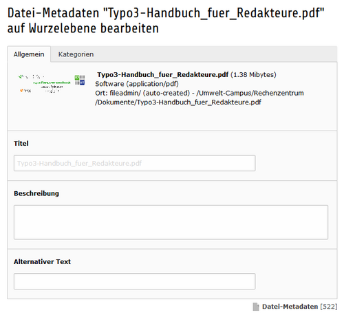Click the page heading Datei-Metadaten bearbeiten
This screenshot has width=344, height=317.
point(166,21)
